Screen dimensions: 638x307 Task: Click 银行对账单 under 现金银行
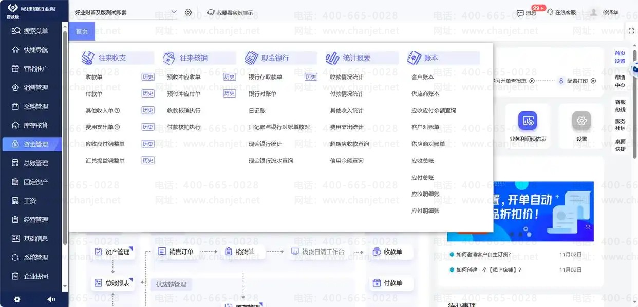click(x=262, y=94)
